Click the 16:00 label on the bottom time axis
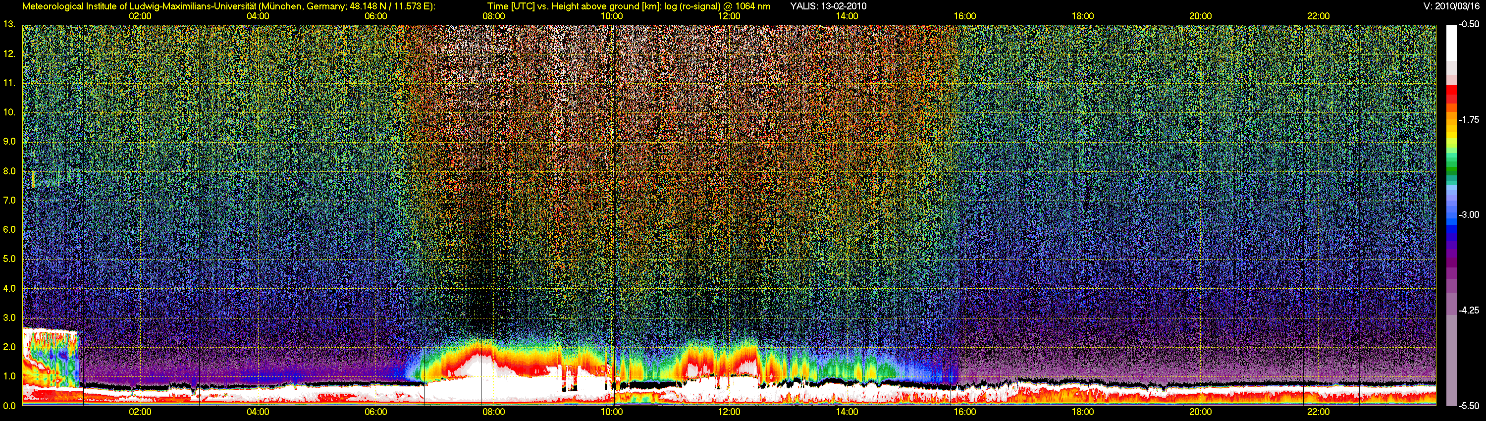1486x421 pixels. pos(964,412)
